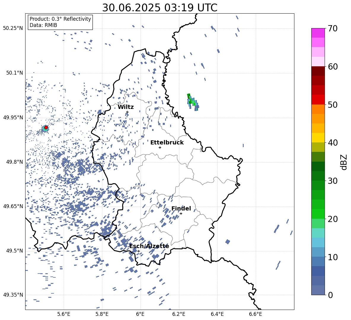Click the bright red swatch just above 50 dBZ

(318, 100)
